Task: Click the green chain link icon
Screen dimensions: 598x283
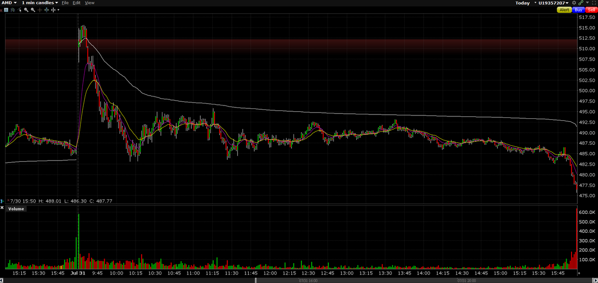Action: pyautogui.click(x=581, y=3)
